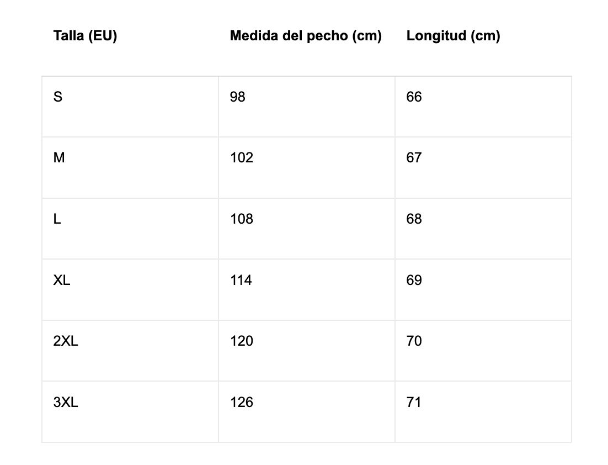Click the chest measurement 98 cell

point(238,97)
